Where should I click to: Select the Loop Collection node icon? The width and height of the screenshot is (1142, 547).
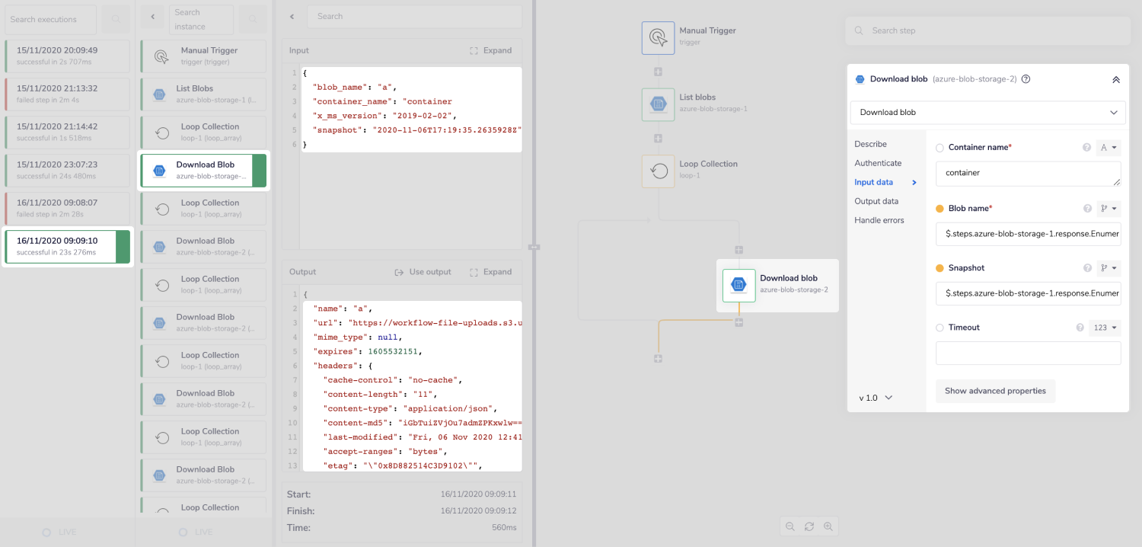(x=658, y=171)
